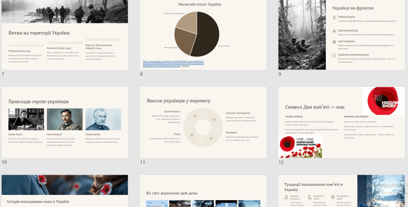Select the forest trench soldiers photo on slide 9

click(302, 35)
